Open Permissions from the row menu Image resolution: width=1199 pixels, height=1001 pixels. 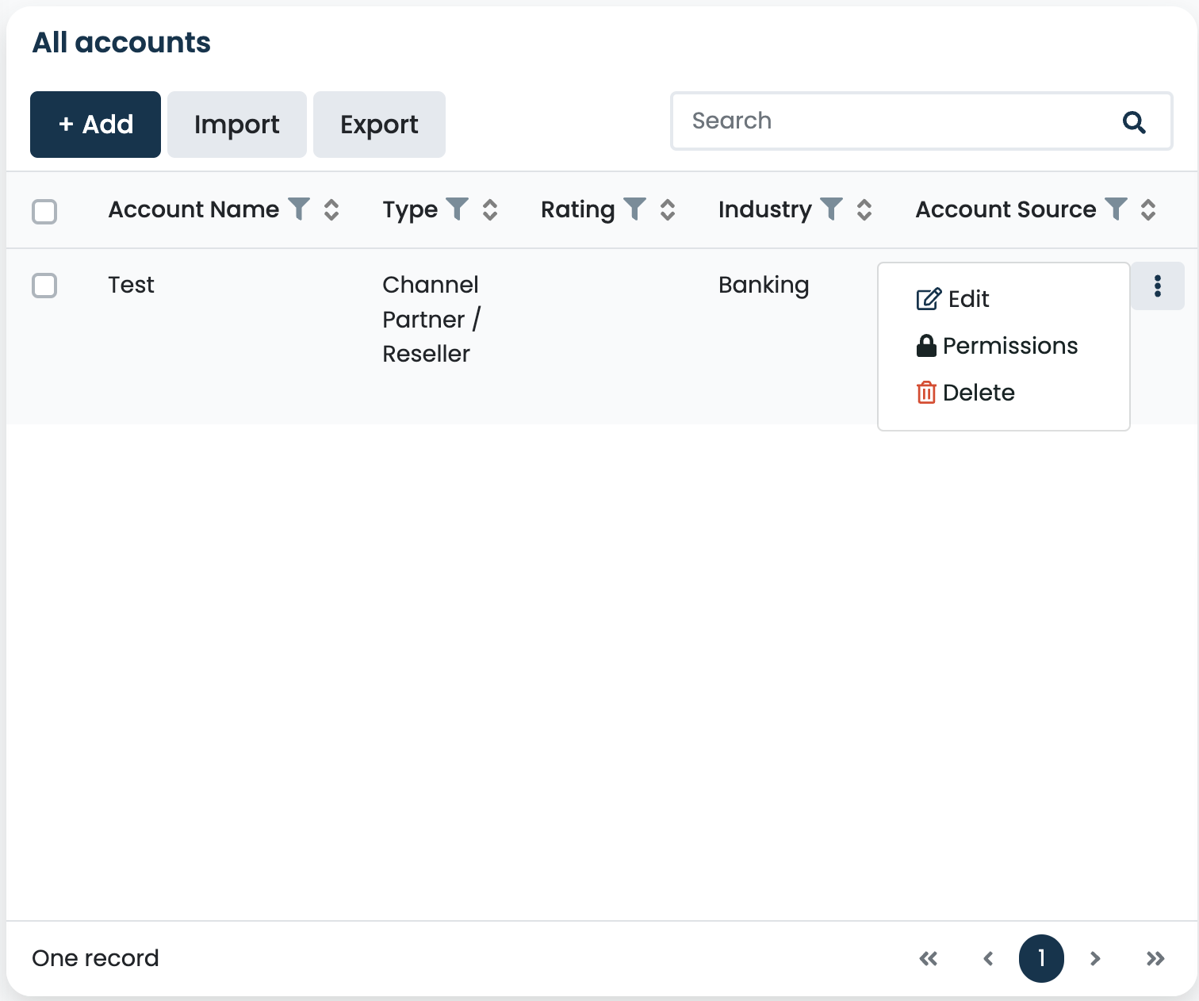997,346
